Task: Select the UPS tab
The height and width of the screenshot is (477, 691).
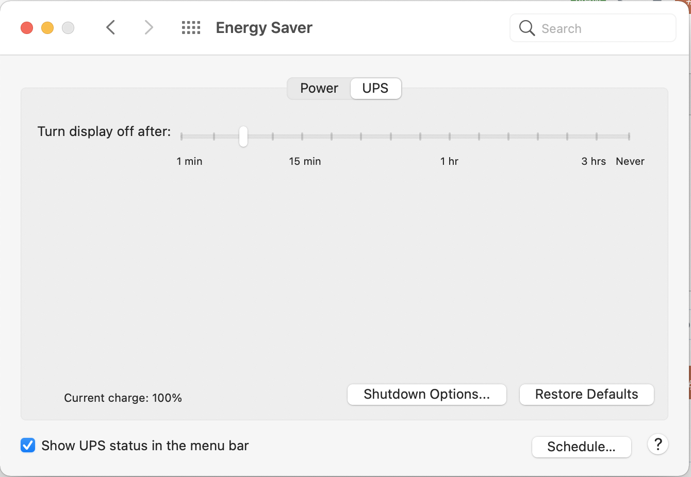Action: pos(375,88)
